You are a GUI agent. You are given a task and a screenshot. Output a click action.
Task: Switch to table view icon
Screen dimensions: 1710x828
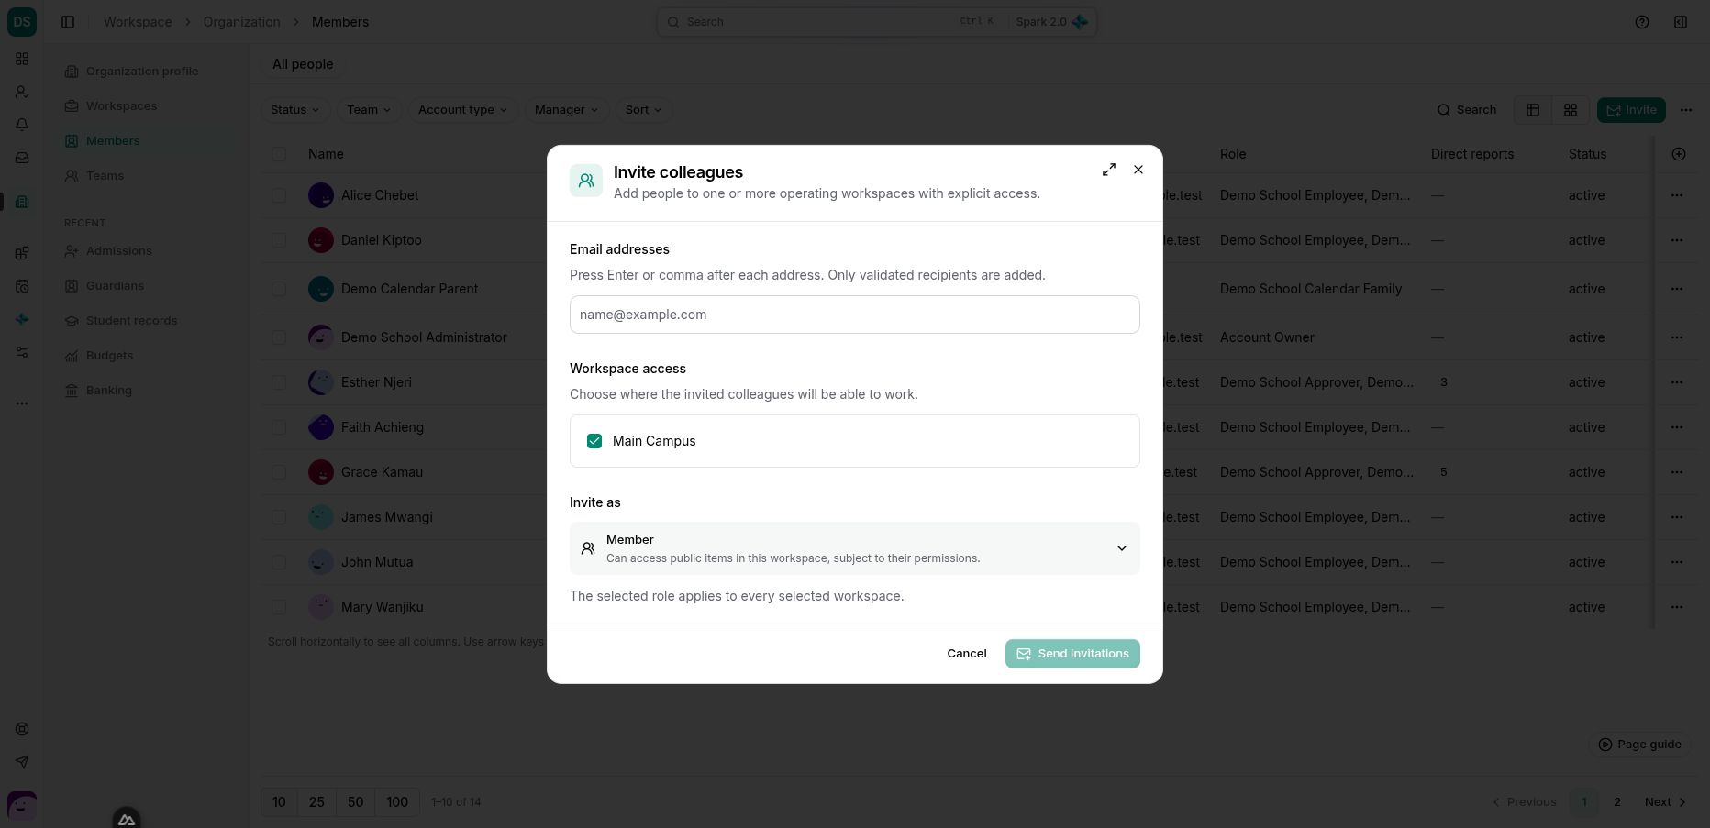click(x=1533, y=110)
